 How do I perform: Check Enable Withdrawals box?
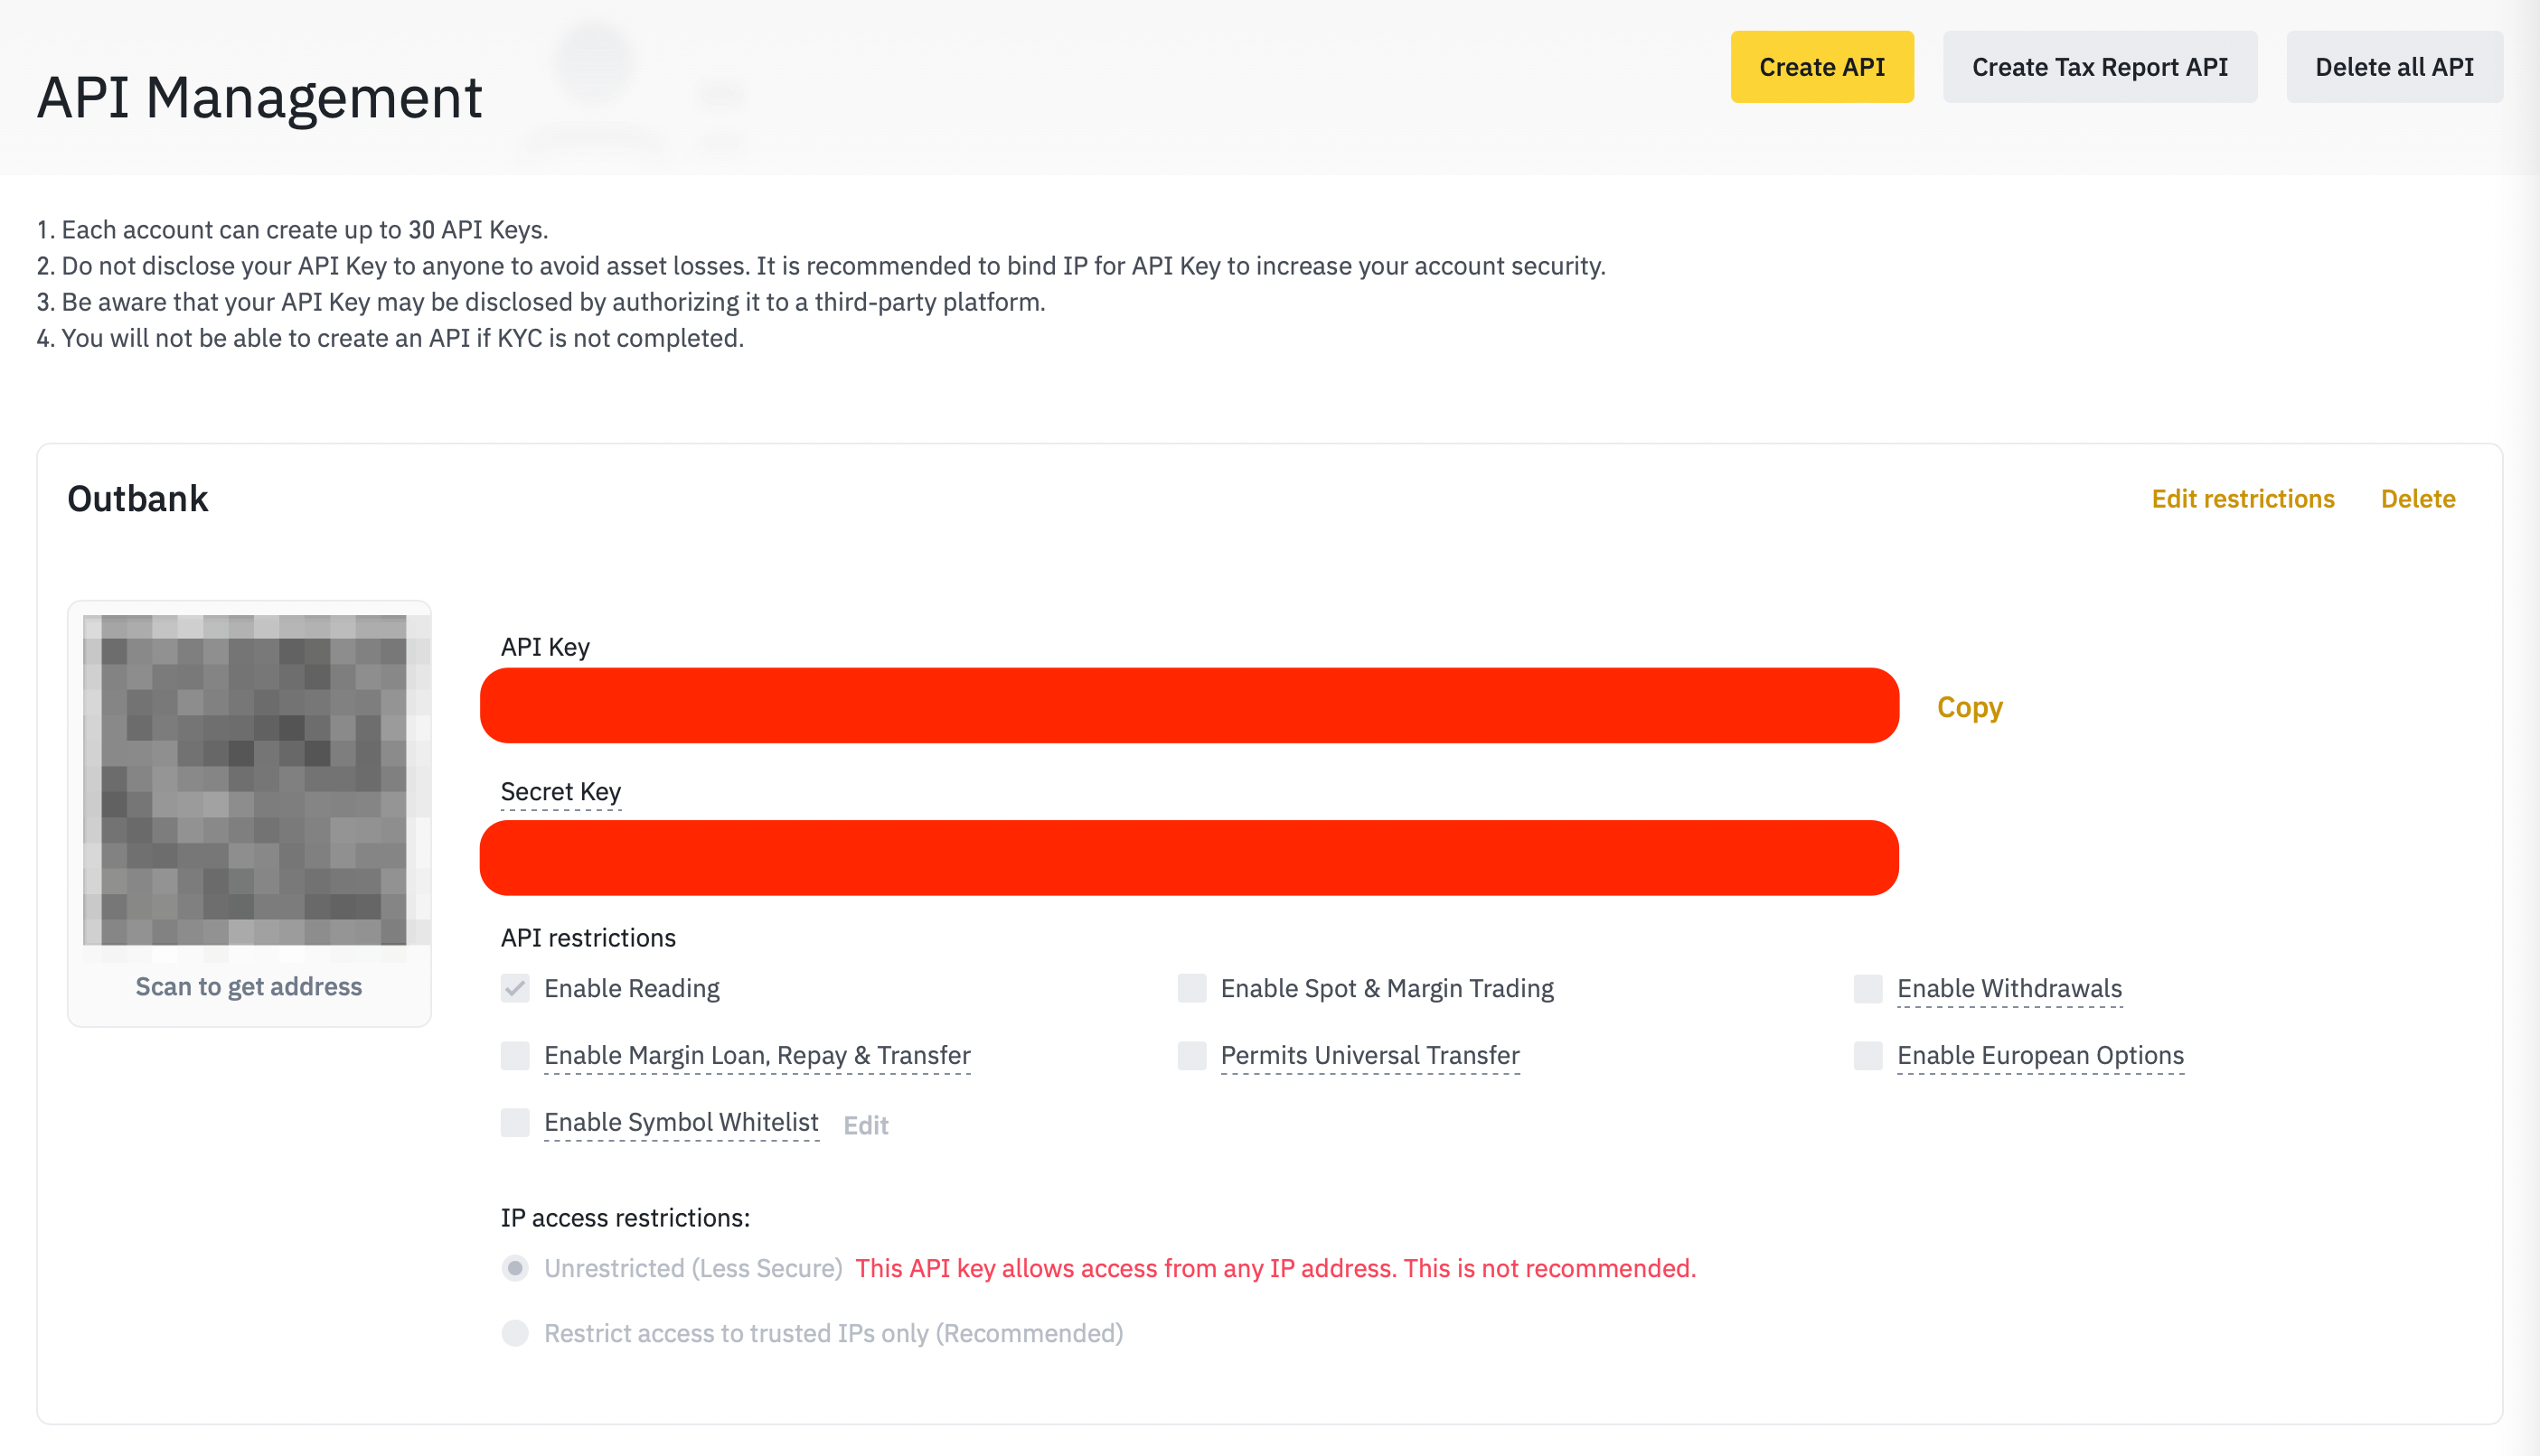1867,988
